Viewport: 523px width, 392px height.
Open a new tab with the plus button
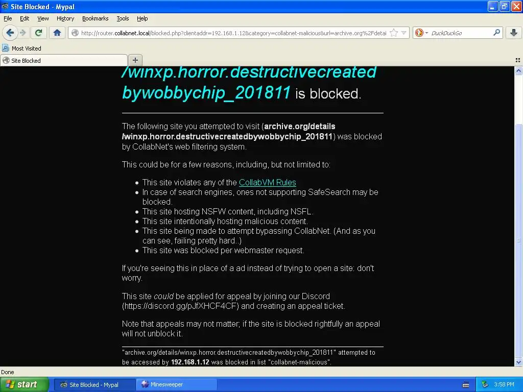pos(135,60)
